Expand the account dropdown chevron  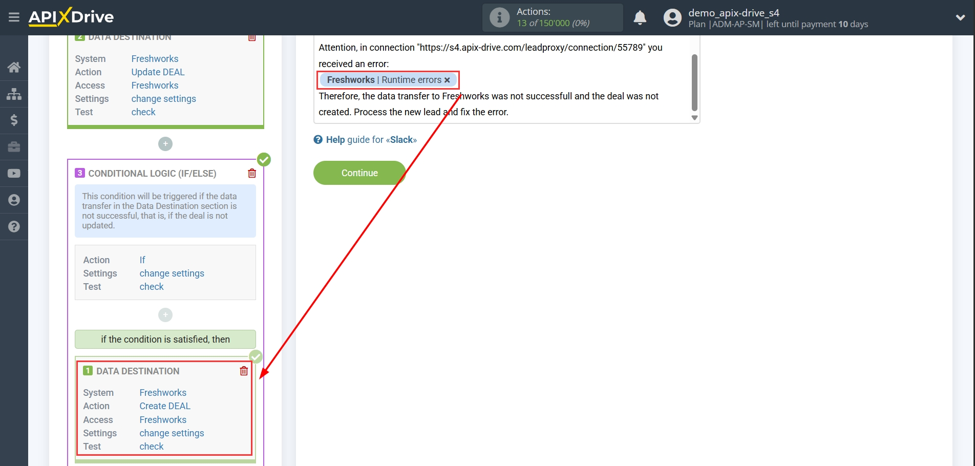coord(960,17)
